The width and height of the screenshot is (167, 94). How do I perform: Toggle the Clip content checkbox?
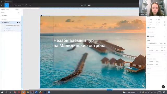pyautogui.click(x=148, y=28)
